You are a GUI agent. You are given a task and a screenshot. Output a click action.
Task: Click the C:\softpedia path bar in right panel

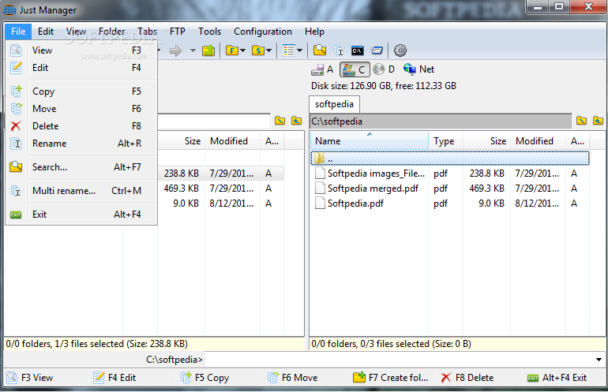click(441, 121)
